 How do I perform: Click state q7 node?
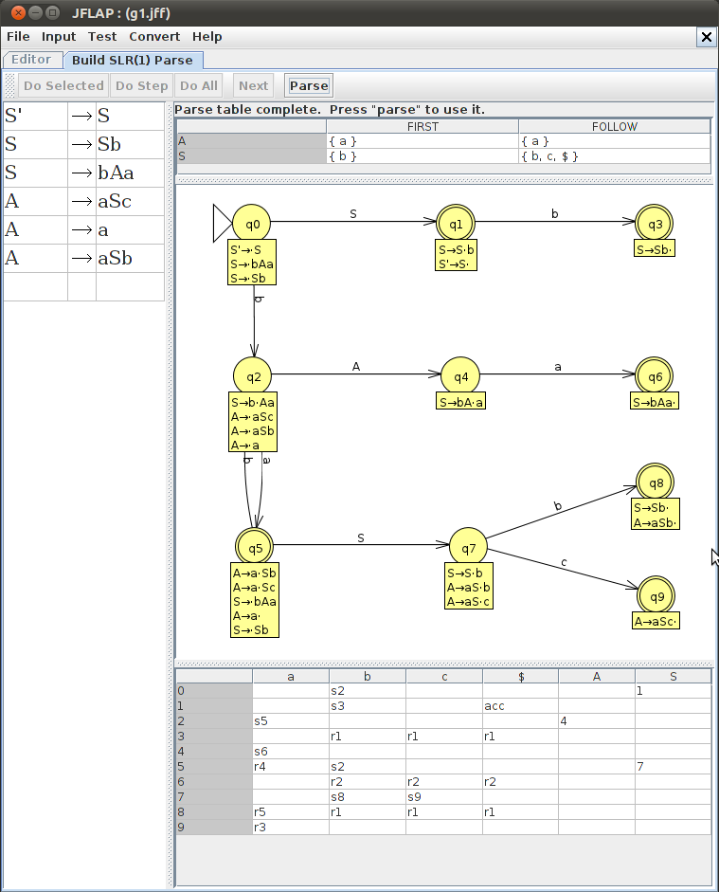[468, 548]
